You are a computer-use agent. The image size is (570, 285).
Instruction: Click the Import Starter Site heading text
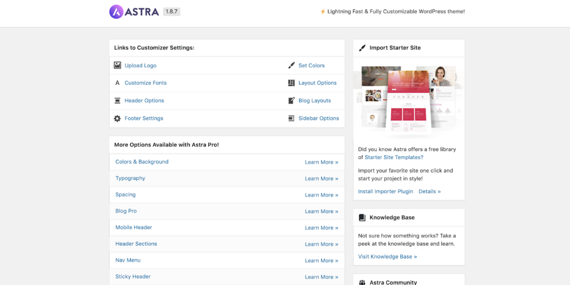(395, 48)
